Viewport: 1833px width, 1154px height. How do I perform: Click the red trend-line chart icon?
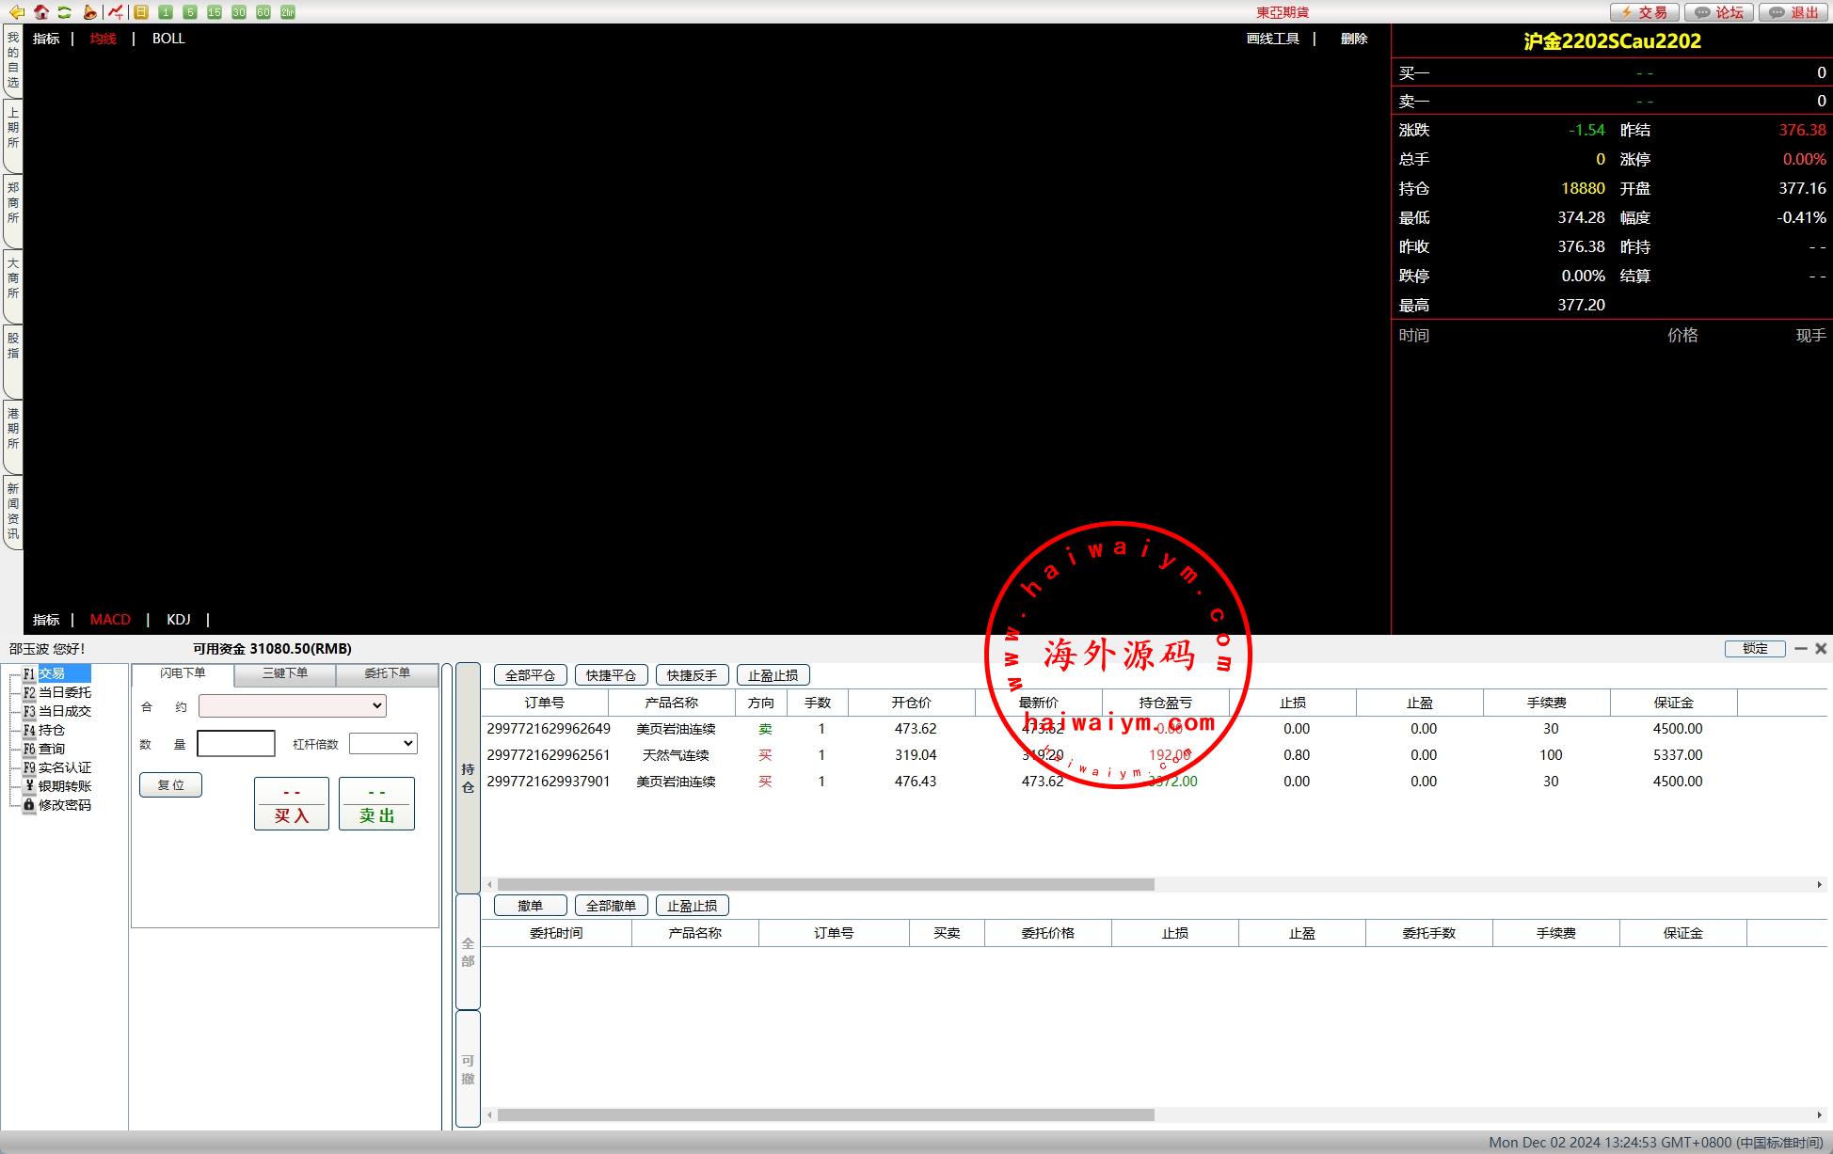[115, 12]
